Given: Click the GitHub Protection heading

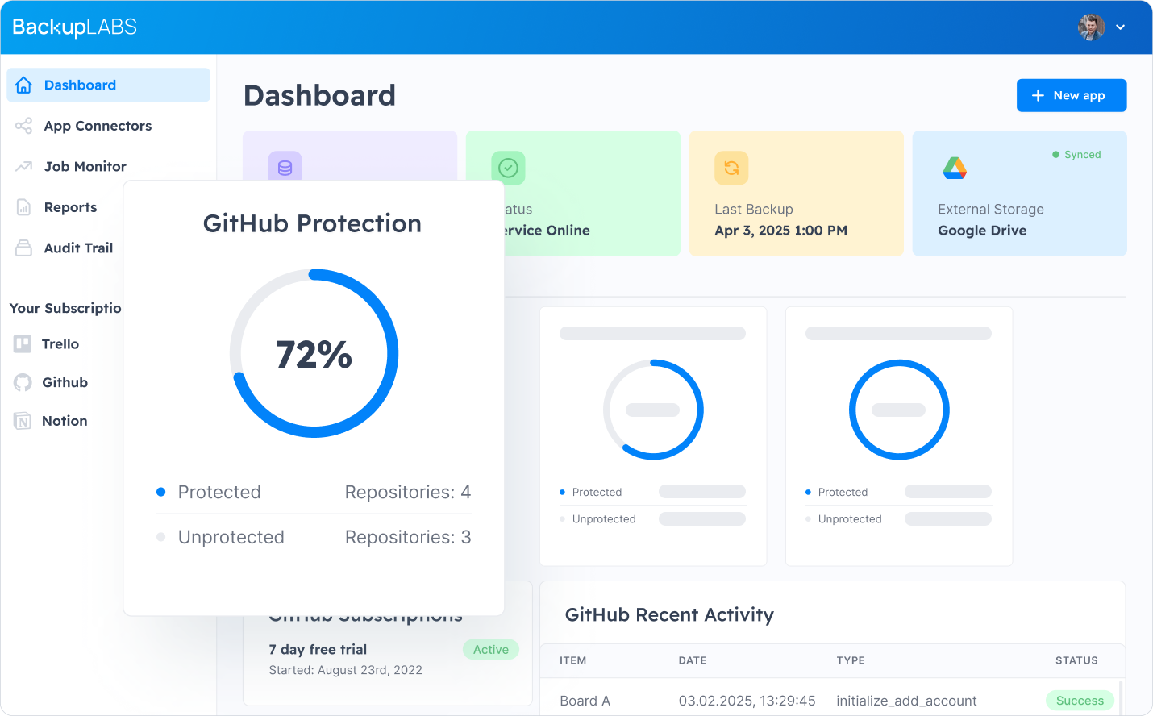Looking at the screenshot, I should tap(312, 223).
